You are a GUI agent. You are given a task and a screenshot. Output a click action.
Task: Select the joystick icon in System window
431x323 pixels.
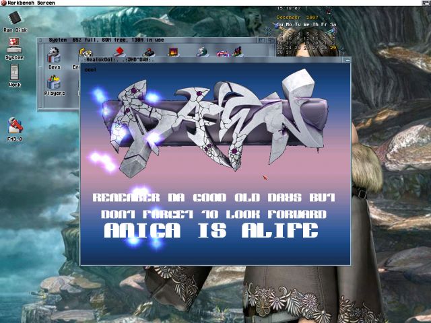coord(149,52)
